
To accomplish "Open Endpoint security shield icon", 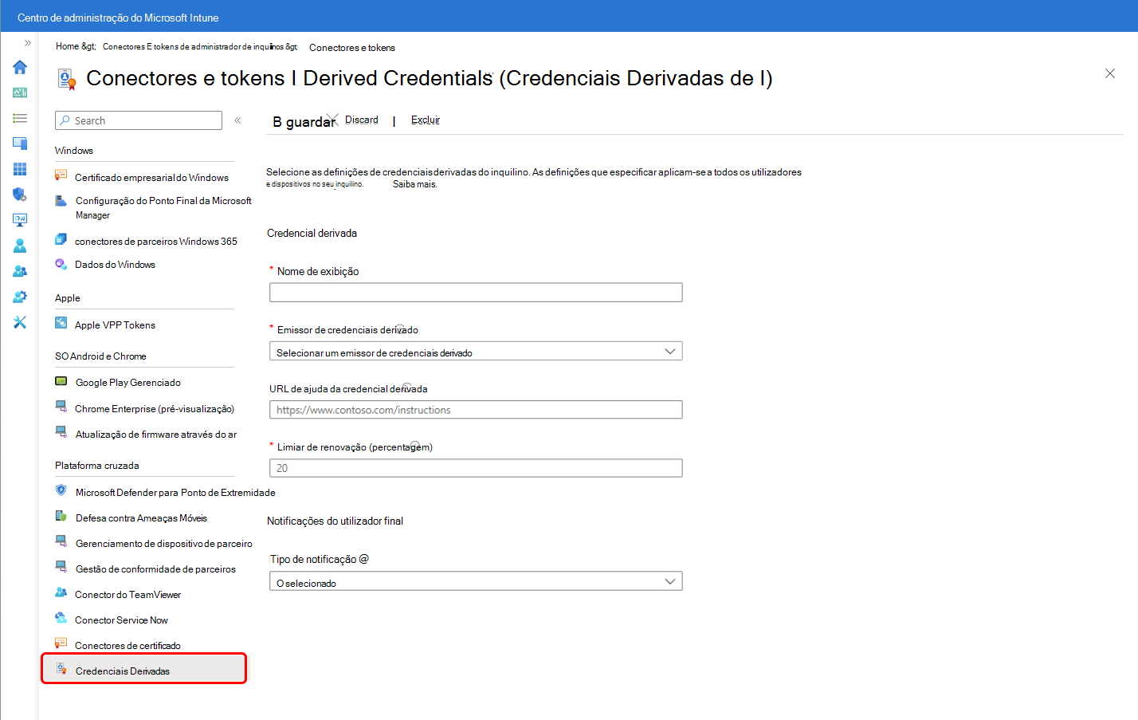I will [x=20, y=195].
